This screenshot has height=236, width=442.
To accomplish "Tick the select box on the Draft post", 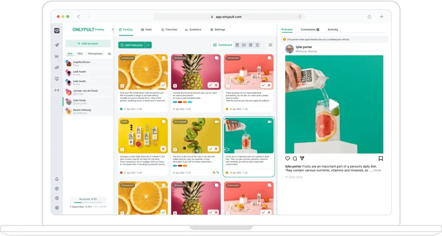I will pyautogui.click(x=164, y=122).
